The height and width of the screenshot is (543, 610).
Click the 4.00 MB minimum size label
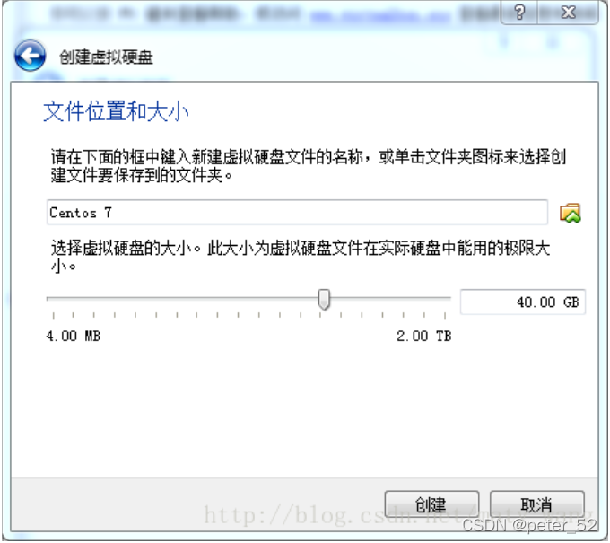click(74, 336)
